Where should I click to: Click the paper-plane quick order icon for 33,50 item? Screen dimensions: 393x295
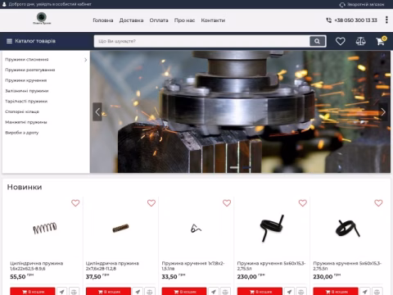pyautogui.click(x=214, y=292)
